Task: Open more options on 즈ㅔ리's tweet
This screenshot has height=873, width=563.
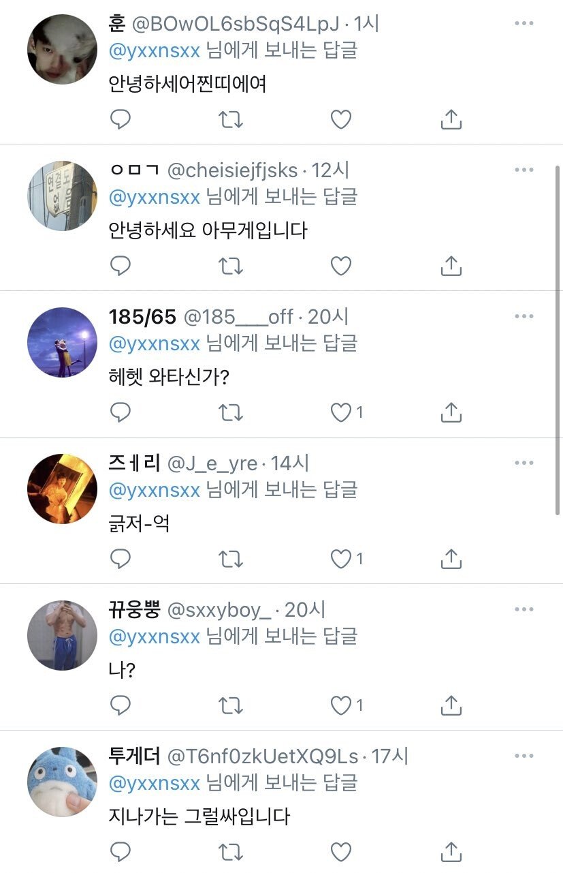Action: [x=524, y=463]
